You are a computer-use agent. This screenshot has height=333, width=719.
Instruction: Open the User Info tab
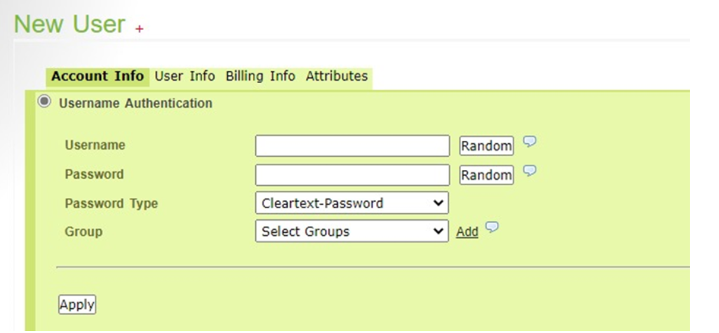pyautogui.click(x=185, y=76)
